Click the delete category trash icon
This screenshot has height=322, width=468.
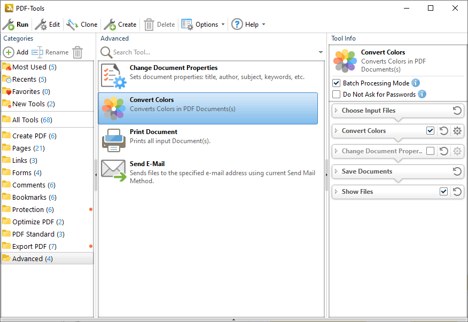point(77,52)
